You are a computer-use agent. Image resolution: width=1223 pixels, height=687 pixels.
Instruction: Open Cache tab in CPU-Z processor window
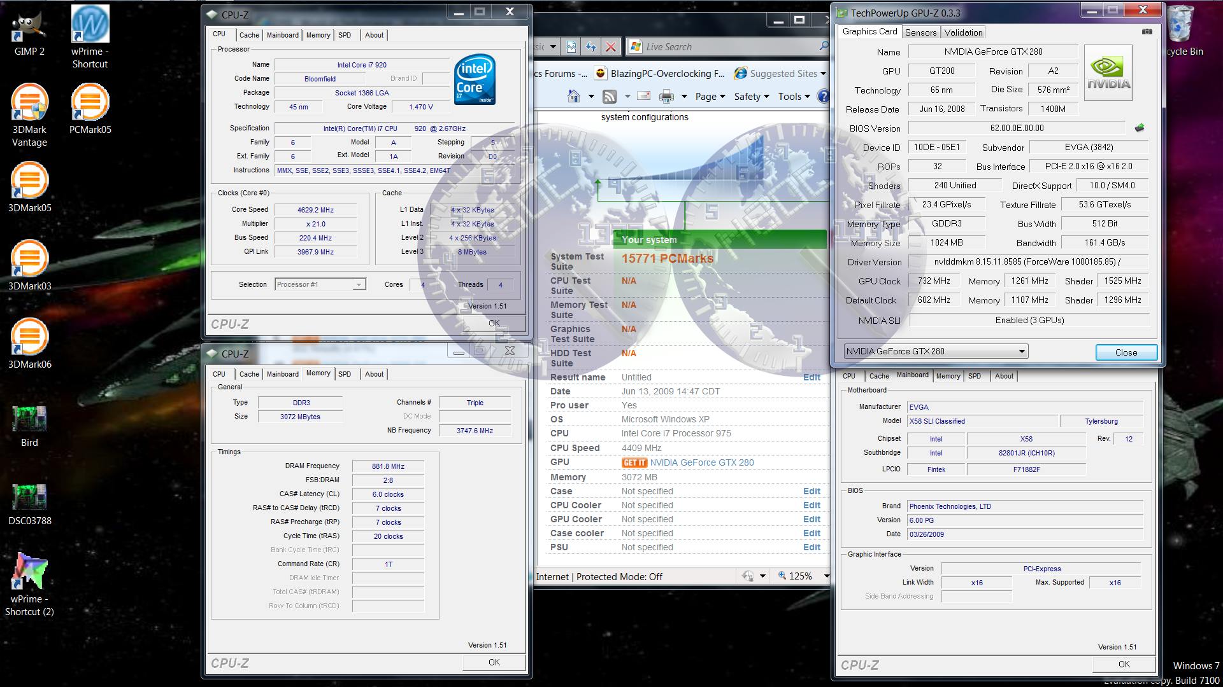[249, 35]
